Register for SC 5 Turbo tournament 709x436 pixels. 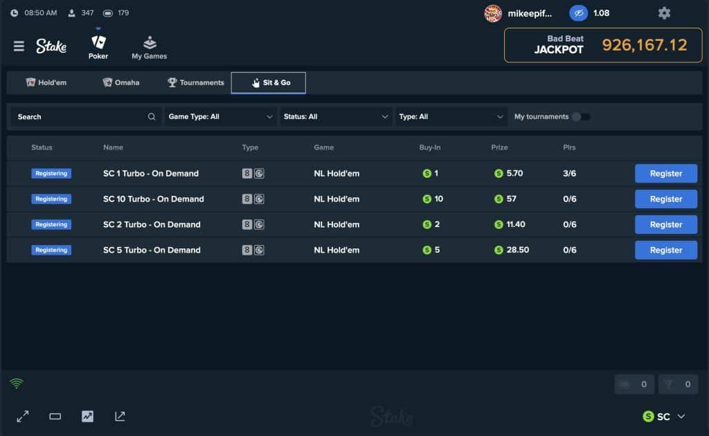tap(665, 250)
